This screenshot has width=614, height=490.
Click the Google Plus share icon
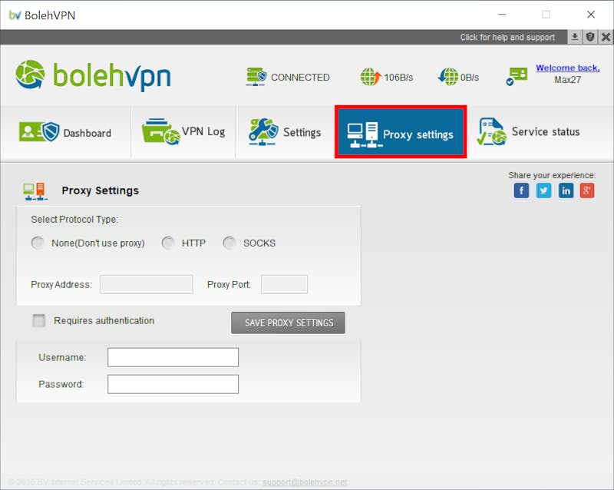point(587,190)
